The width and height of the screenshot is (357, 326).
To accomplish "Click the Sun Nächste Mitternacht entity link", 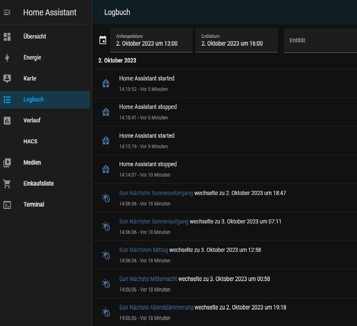I will [148, 279].
